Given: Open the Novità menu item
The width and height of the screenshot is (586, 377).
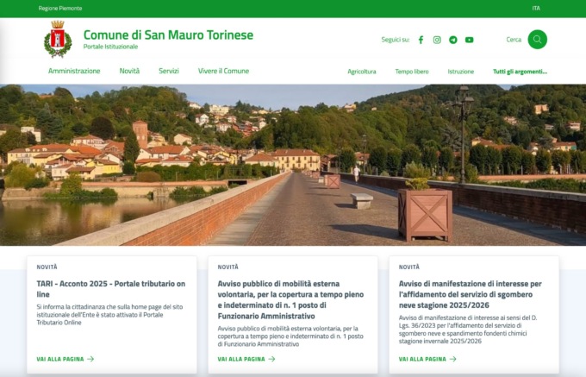Looking at the screenshot, I should click(129, 71).
